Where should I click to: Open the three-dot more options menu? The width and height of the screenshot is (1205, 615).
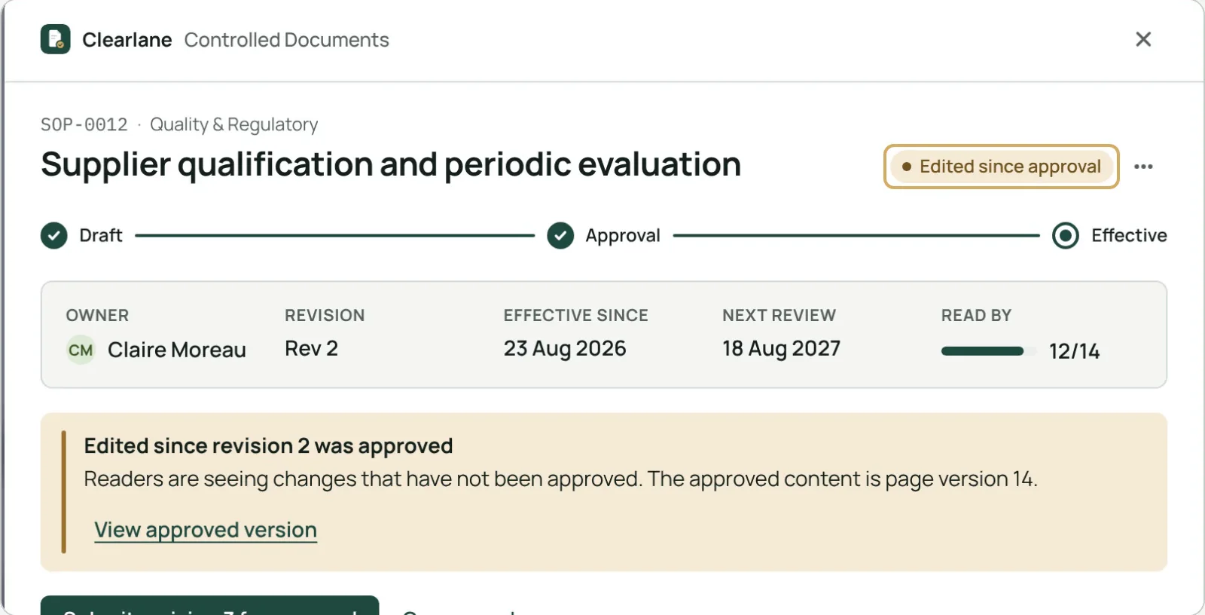click(x=1143, y=167)
